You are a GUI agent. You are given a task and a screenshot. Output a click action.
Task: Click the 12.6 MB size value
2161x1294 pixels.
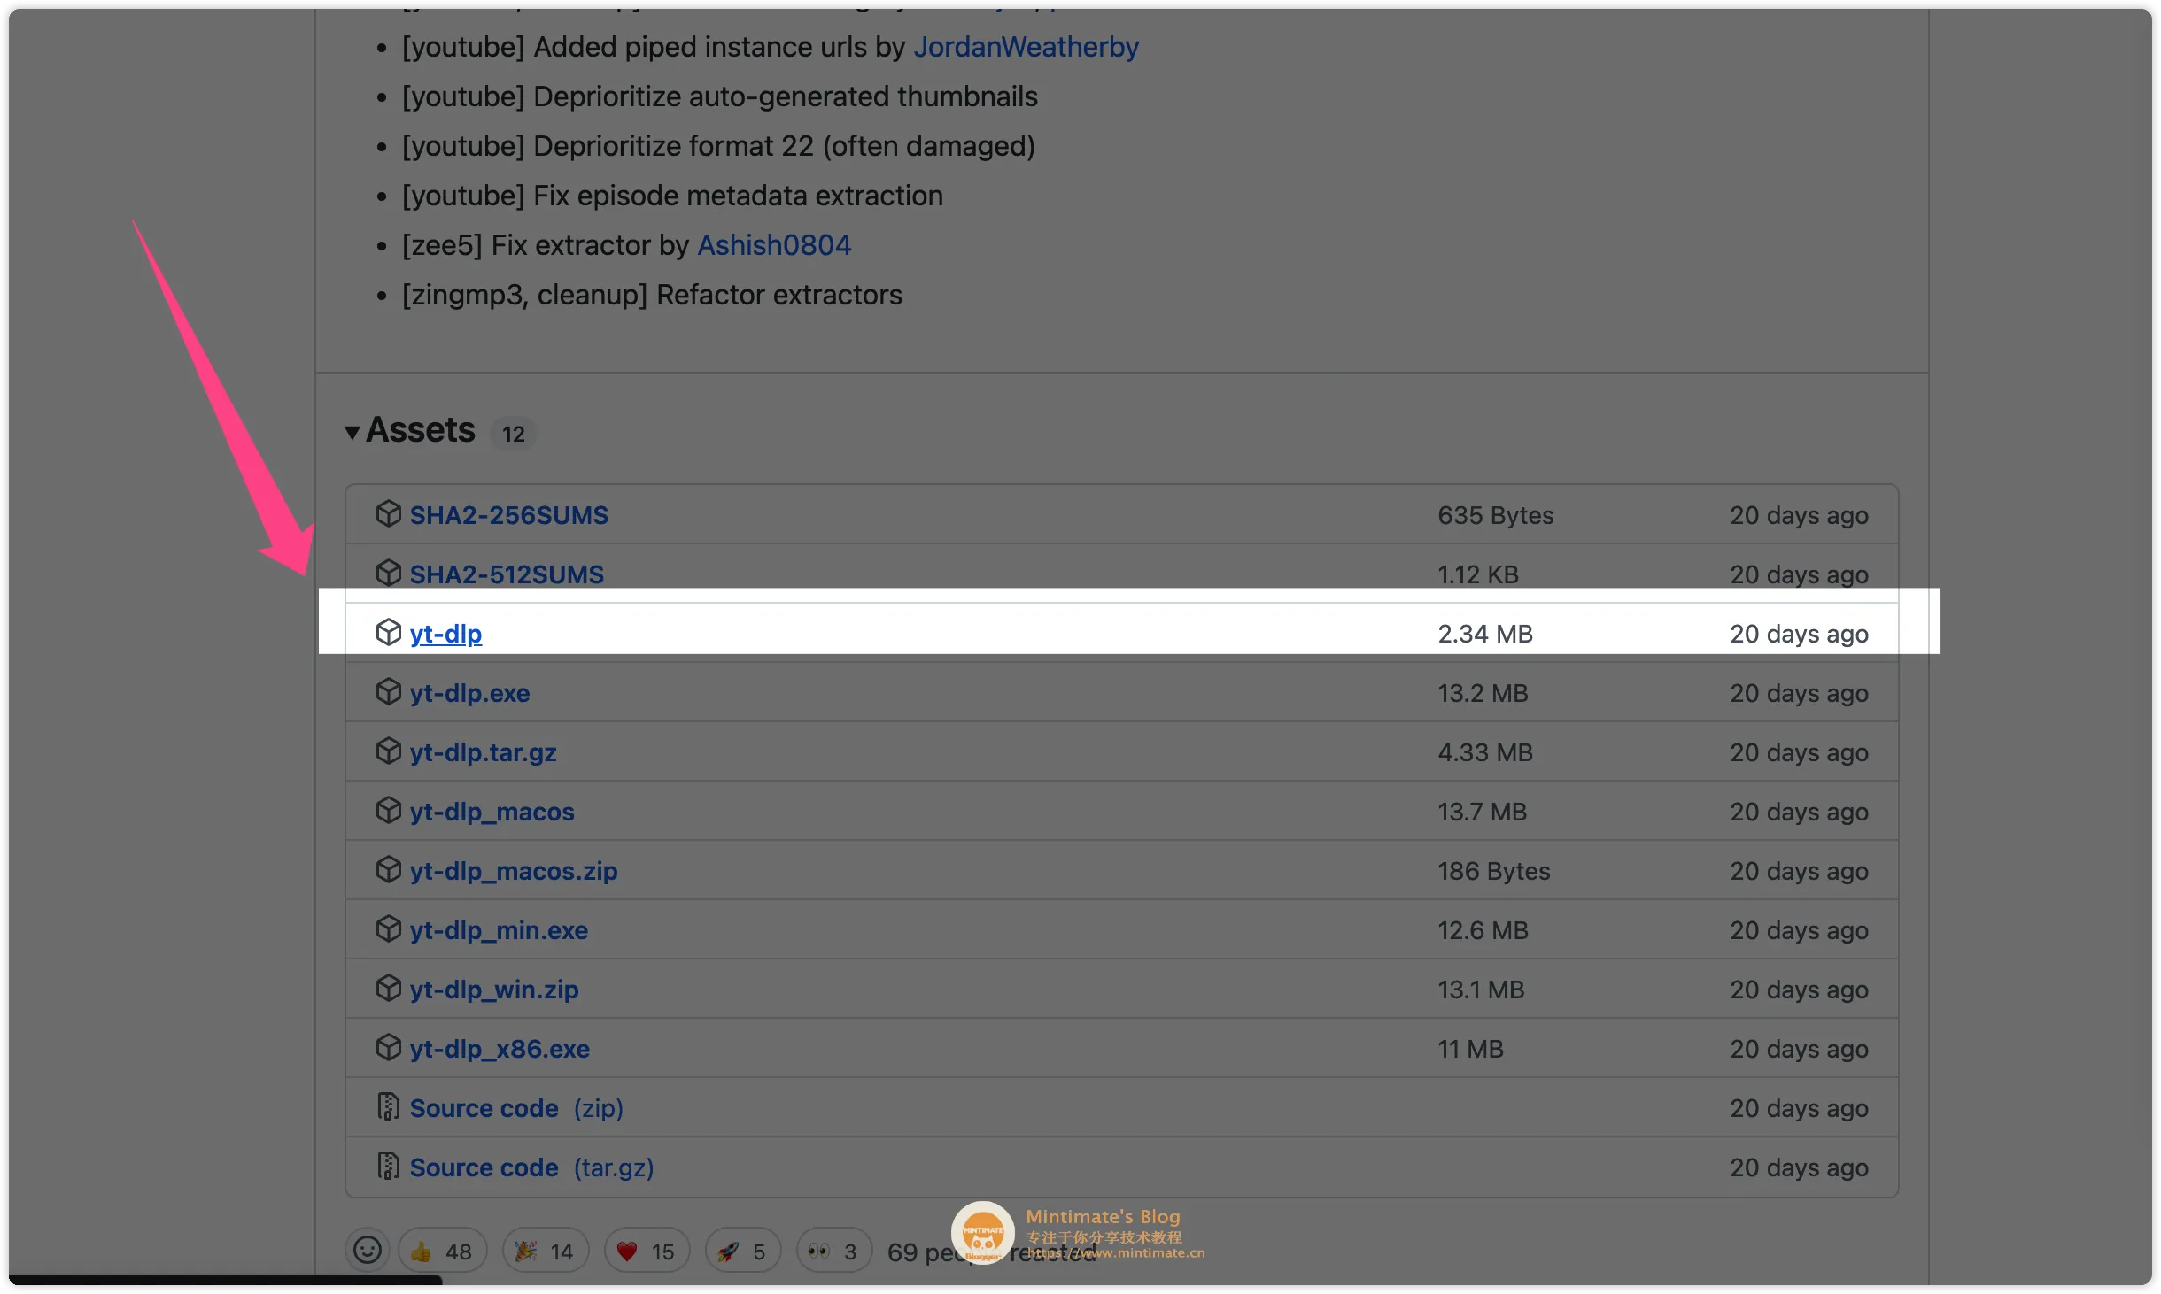point(1483,930)
